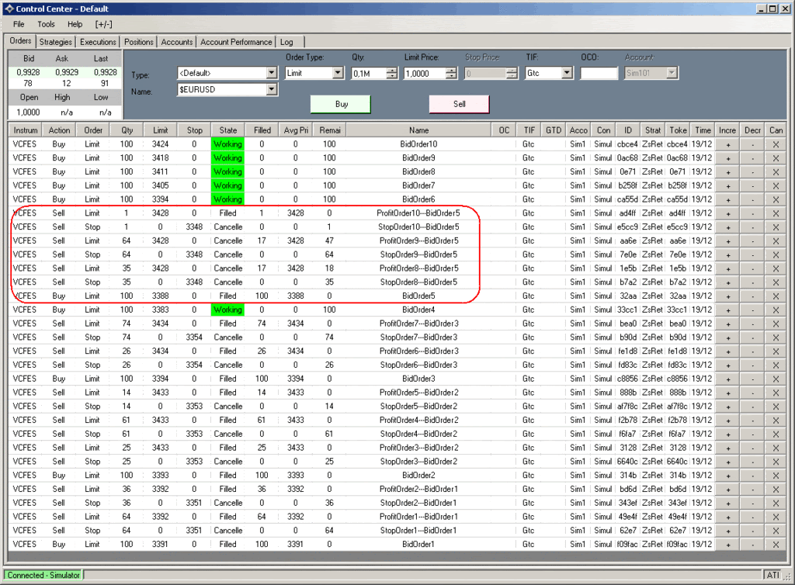Click increase (+) button for BidOrder9 row

727,158
